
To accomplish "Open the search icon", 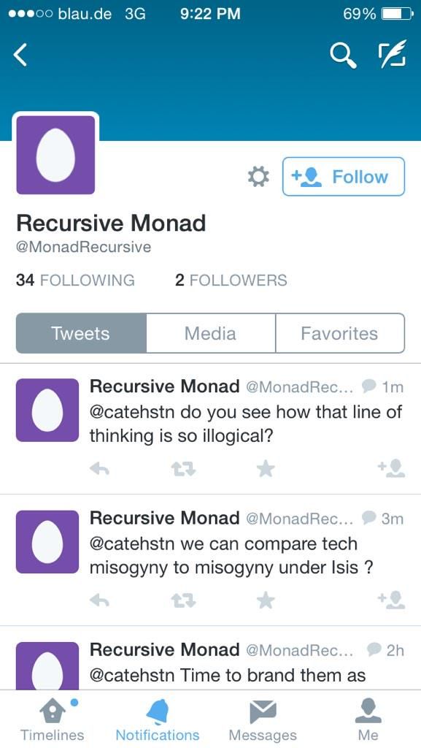I will point(343,54).
